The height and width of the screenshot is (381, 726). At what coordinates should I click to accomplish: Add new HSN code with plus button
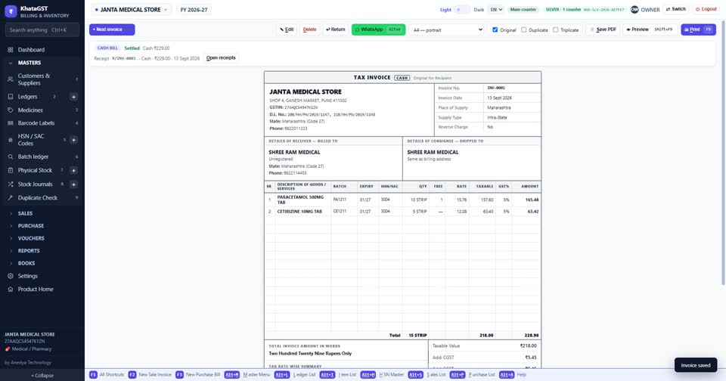click(73, 140)
